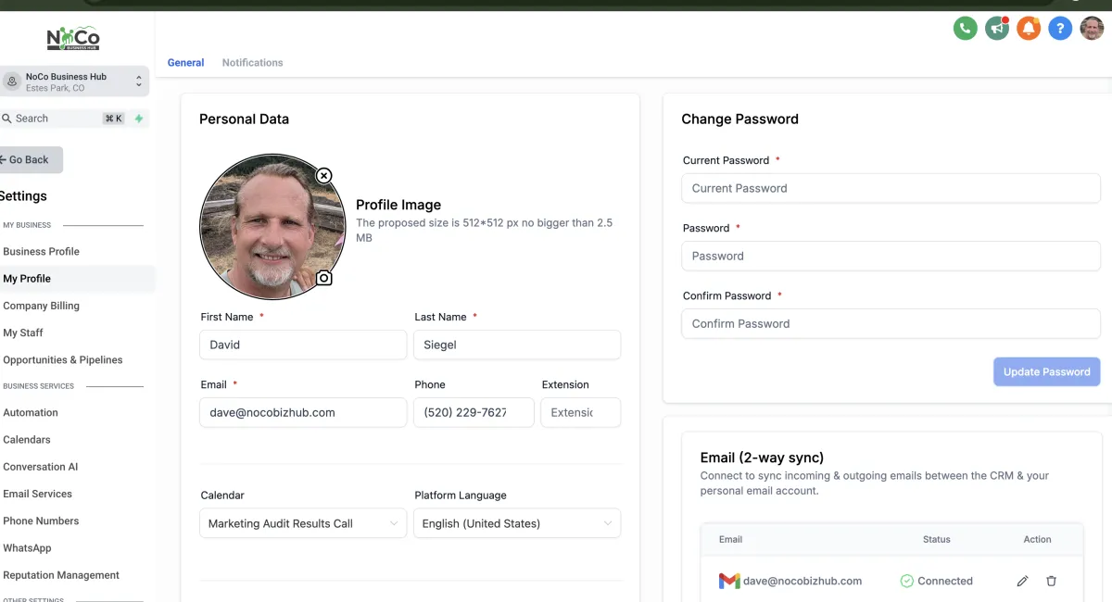Open Reputation Management settings
Viewport: 1112px width, 602px height.
point(61,575)
